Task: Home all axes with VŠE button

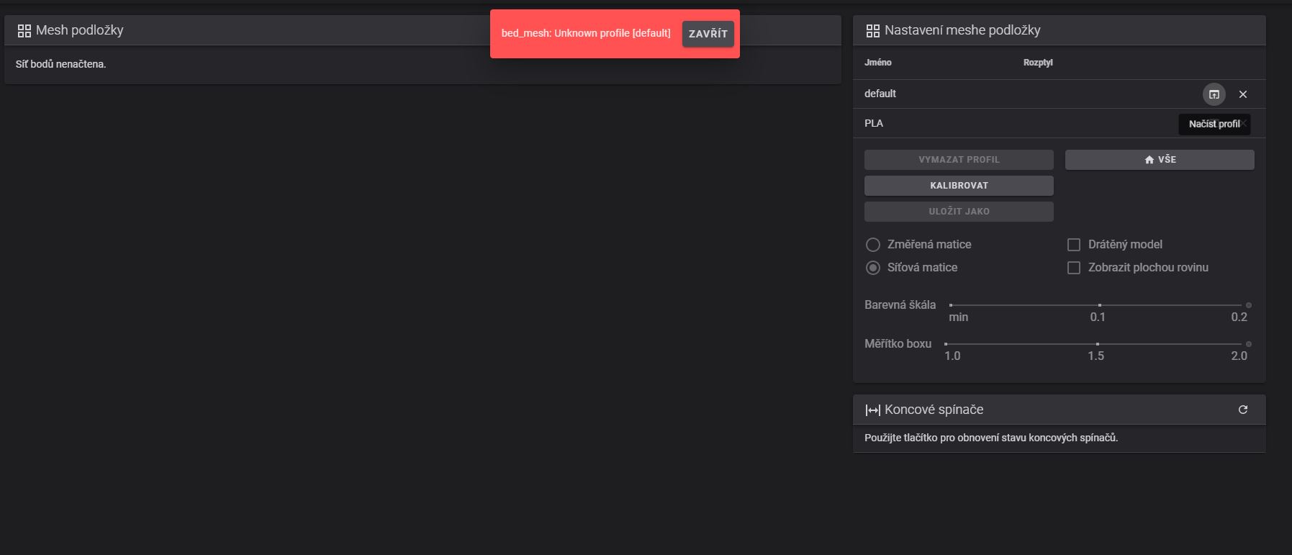Action: pyautogui.click(x=1159, y=160)
